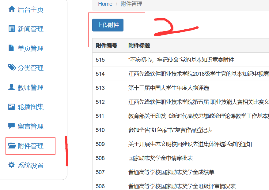This screenshot has width=269, height=190.
Task: Open 附件管理 text link
Action: 31,146
